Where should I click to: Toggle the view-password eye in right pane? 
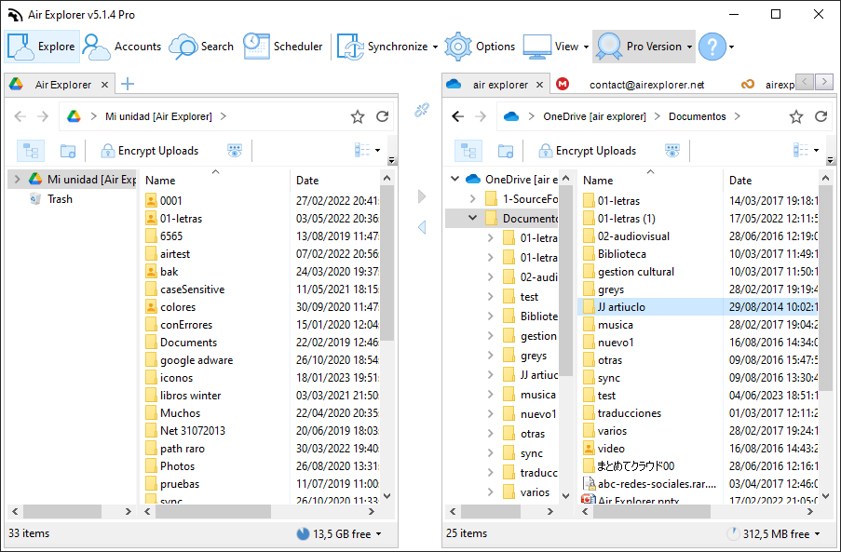(672, 151)
